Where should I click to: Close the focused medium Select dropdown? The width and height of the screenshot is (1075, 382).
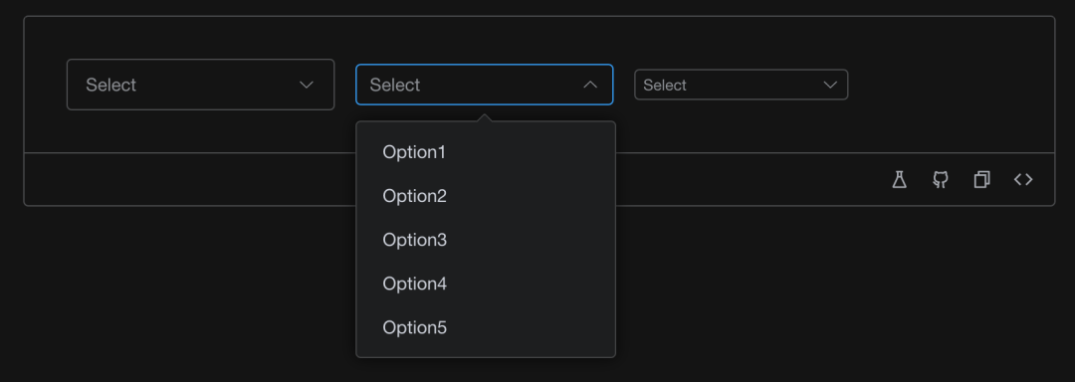pyautogui.click(x=484, y=85)
